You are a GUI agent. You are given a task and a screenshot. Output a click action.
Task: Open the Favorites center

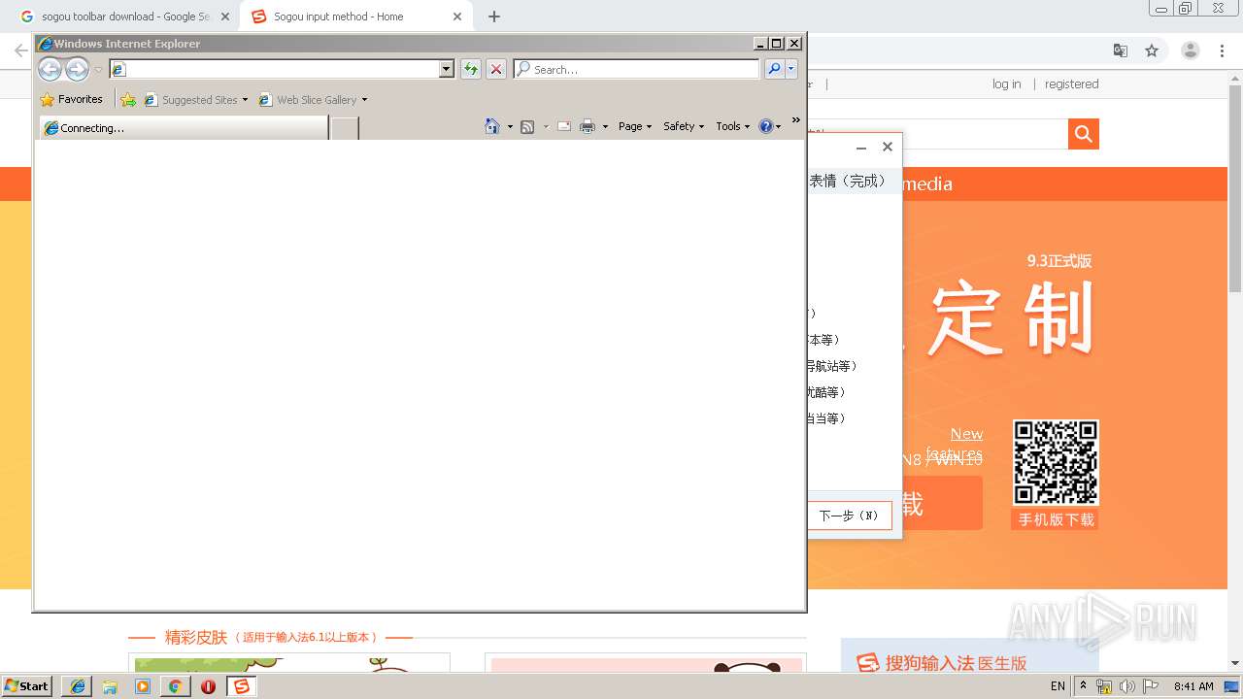pos(72,99)
